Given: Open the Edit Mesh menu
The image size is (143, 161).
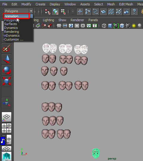Looking at the screenshot, I should [126, 4].
